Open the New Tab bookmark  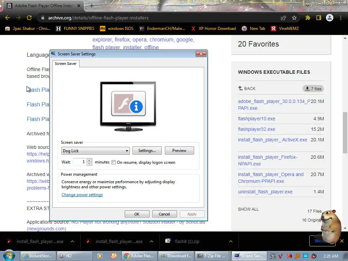[254, 29]
